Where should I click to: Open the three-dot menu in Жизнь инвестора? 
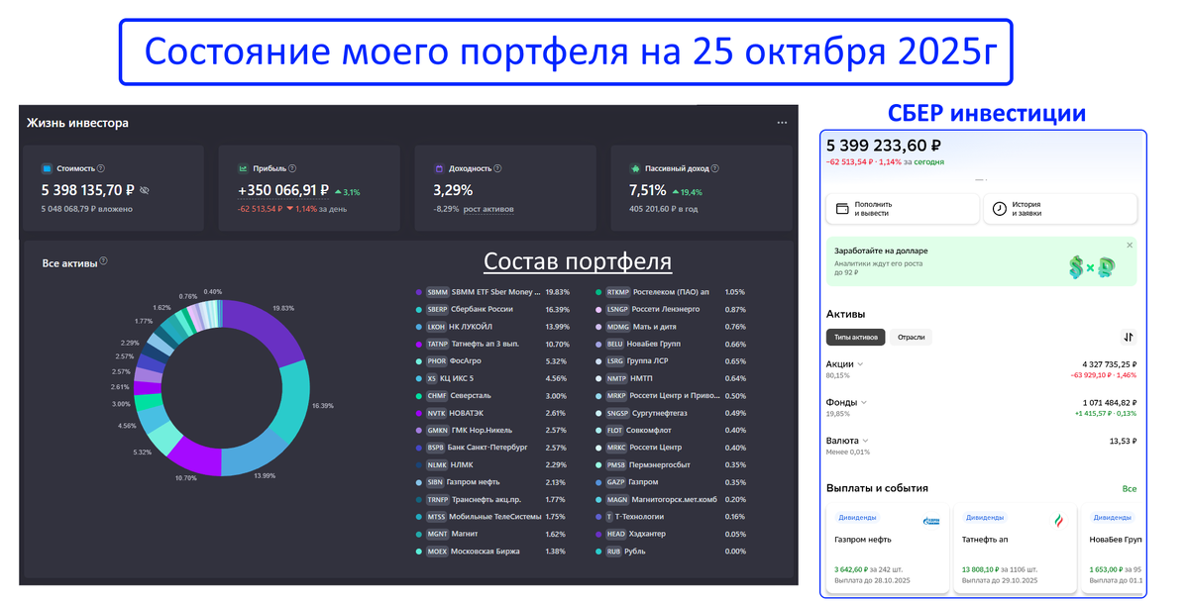782,121
